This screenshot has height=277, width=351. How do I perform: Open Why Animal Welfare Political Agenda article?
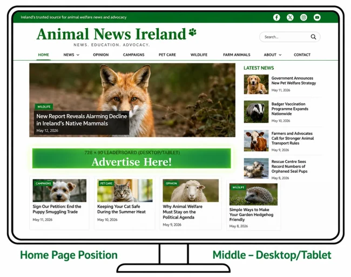(x=183, y=212)
